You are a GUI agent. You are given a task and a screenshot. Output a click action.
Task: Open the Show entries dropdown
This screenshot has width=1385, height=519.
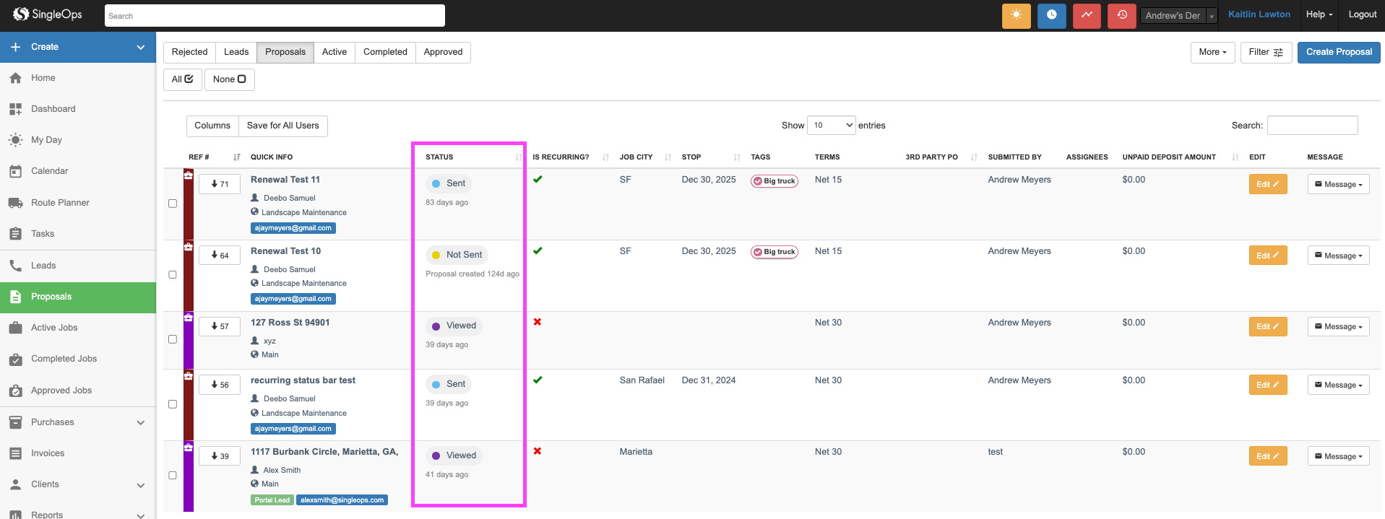[831, 126]
